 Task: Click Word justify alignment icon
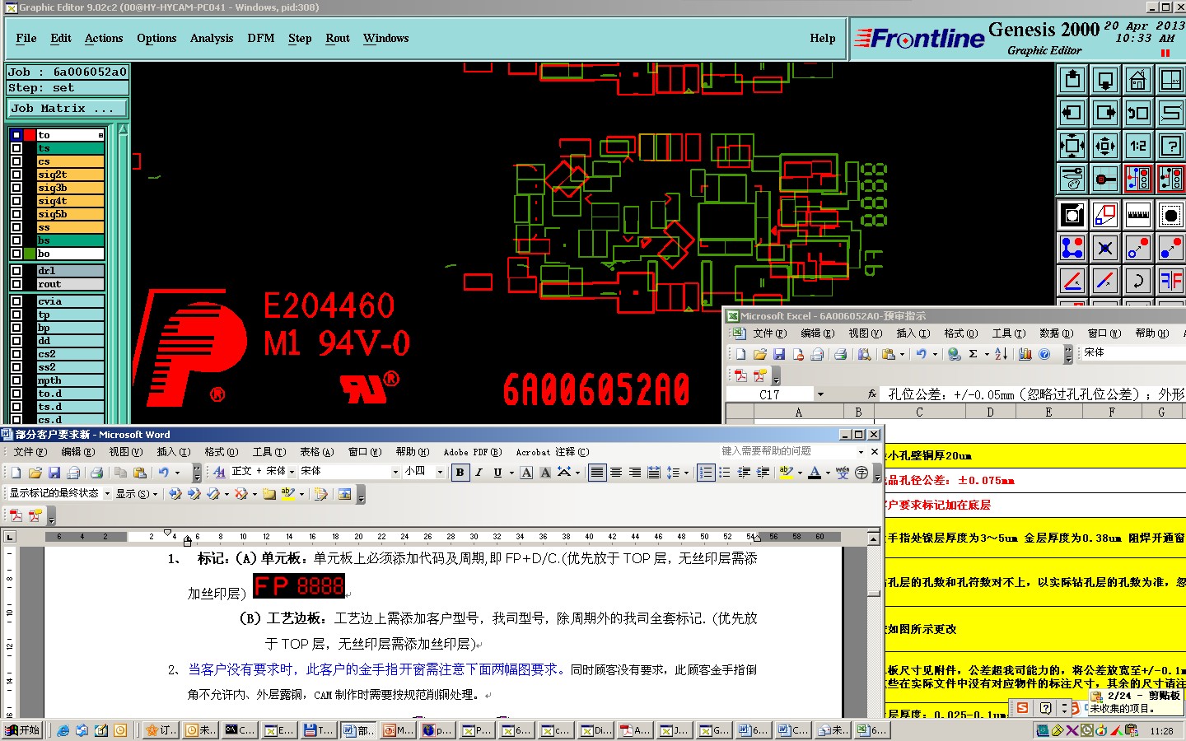[596, 472]
